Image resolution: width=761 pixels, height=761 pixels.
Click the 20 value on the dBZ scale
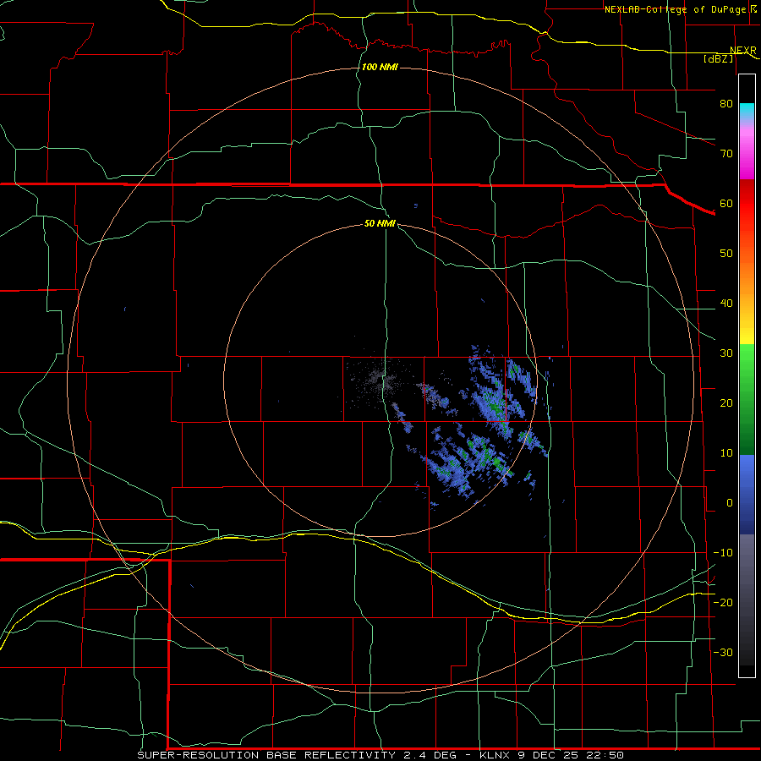point(726,403)
